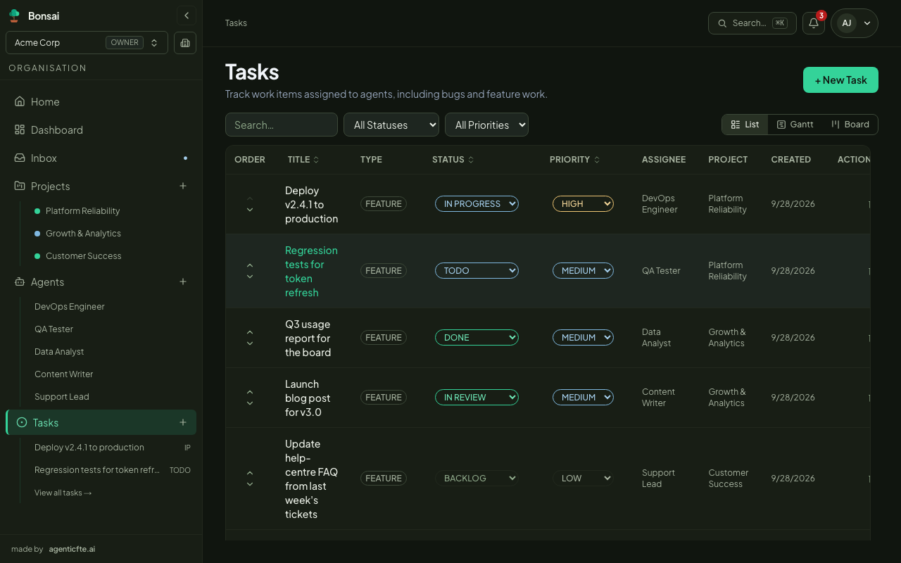Open Agents section in sidebar
901x563 pixels.
point(47,282)
